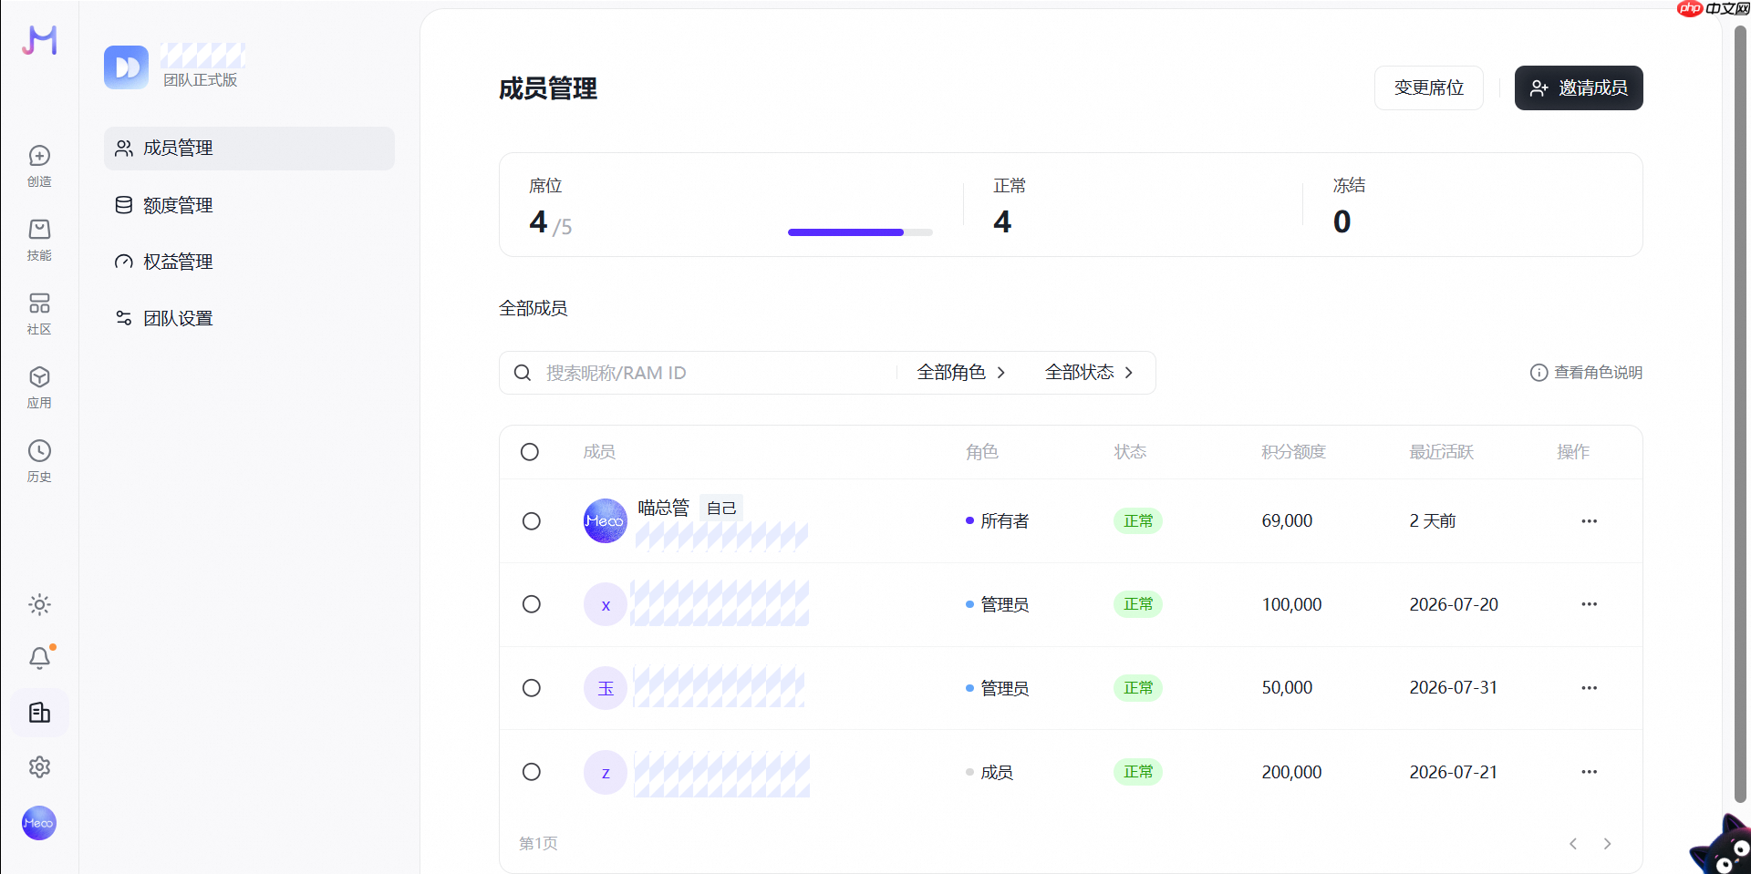Go to previous page arrow
The height and width of the screenshot is (874, 1751).
(x=1573, y=844)
